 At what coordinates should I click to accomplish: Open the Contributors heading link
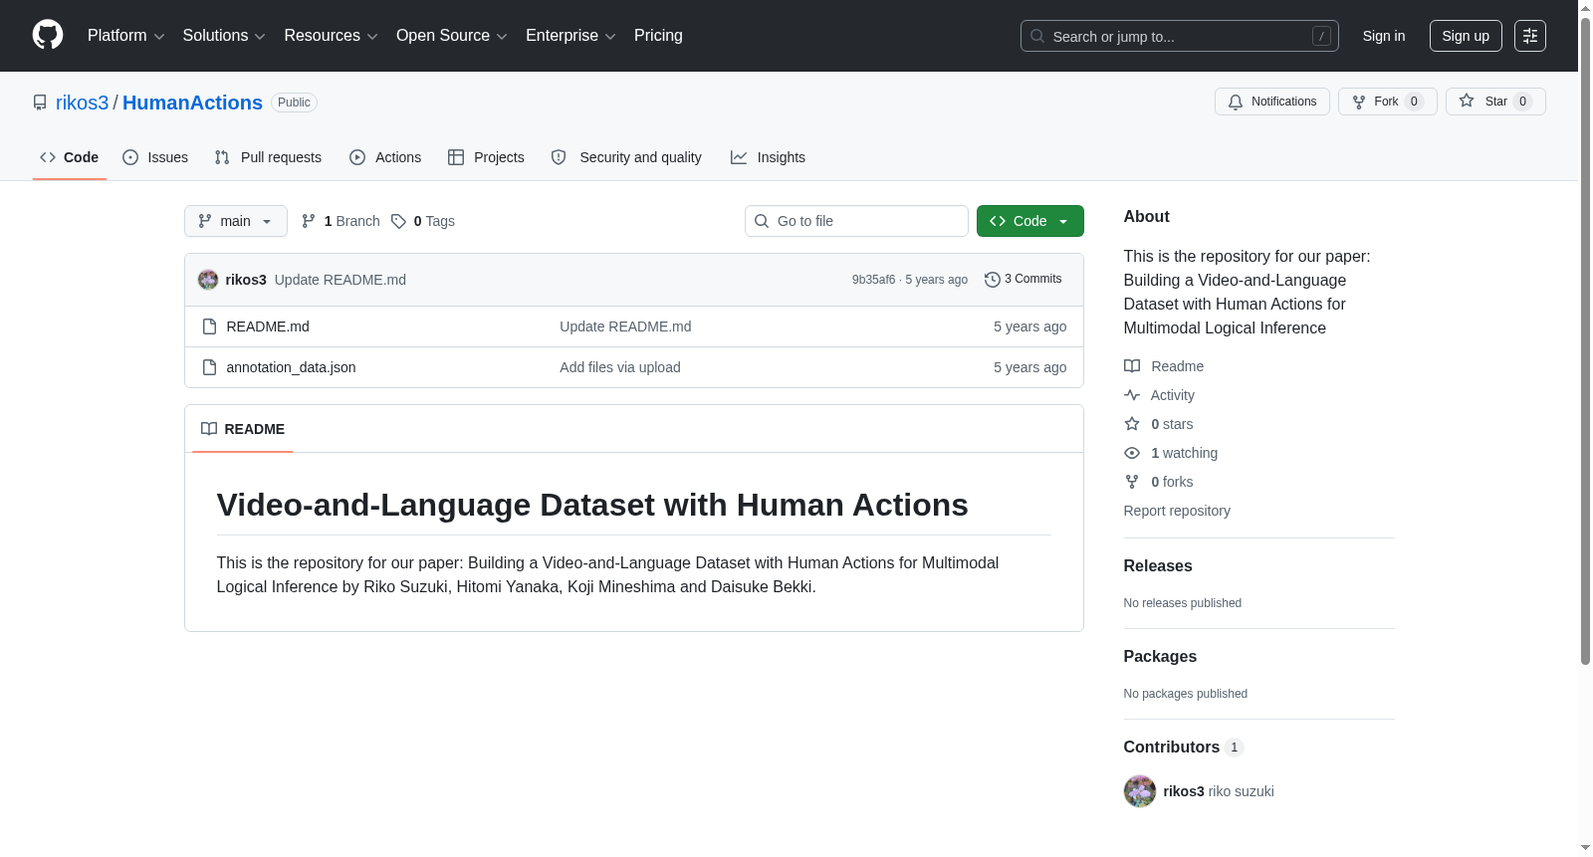[x=1183, y=747]
